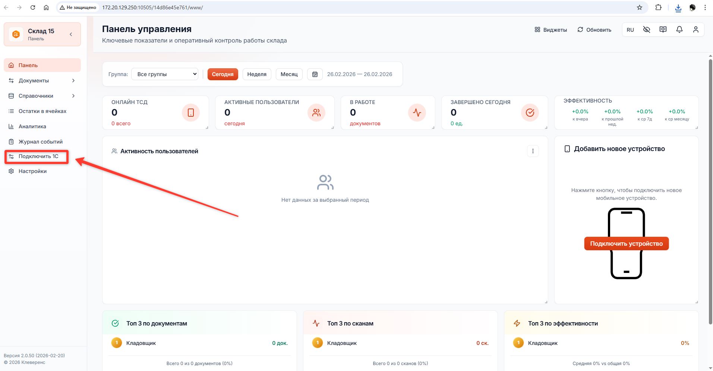713x371 pixels.
Task: Open Аналитика in the sidebar
Action: [42, 126]
